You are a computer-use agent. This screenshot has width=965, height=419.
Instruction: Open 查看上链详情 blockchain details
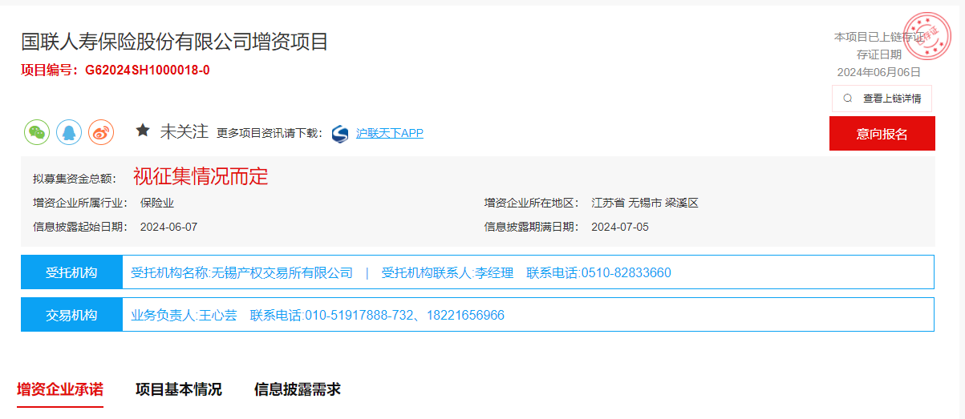coord(891,99)
